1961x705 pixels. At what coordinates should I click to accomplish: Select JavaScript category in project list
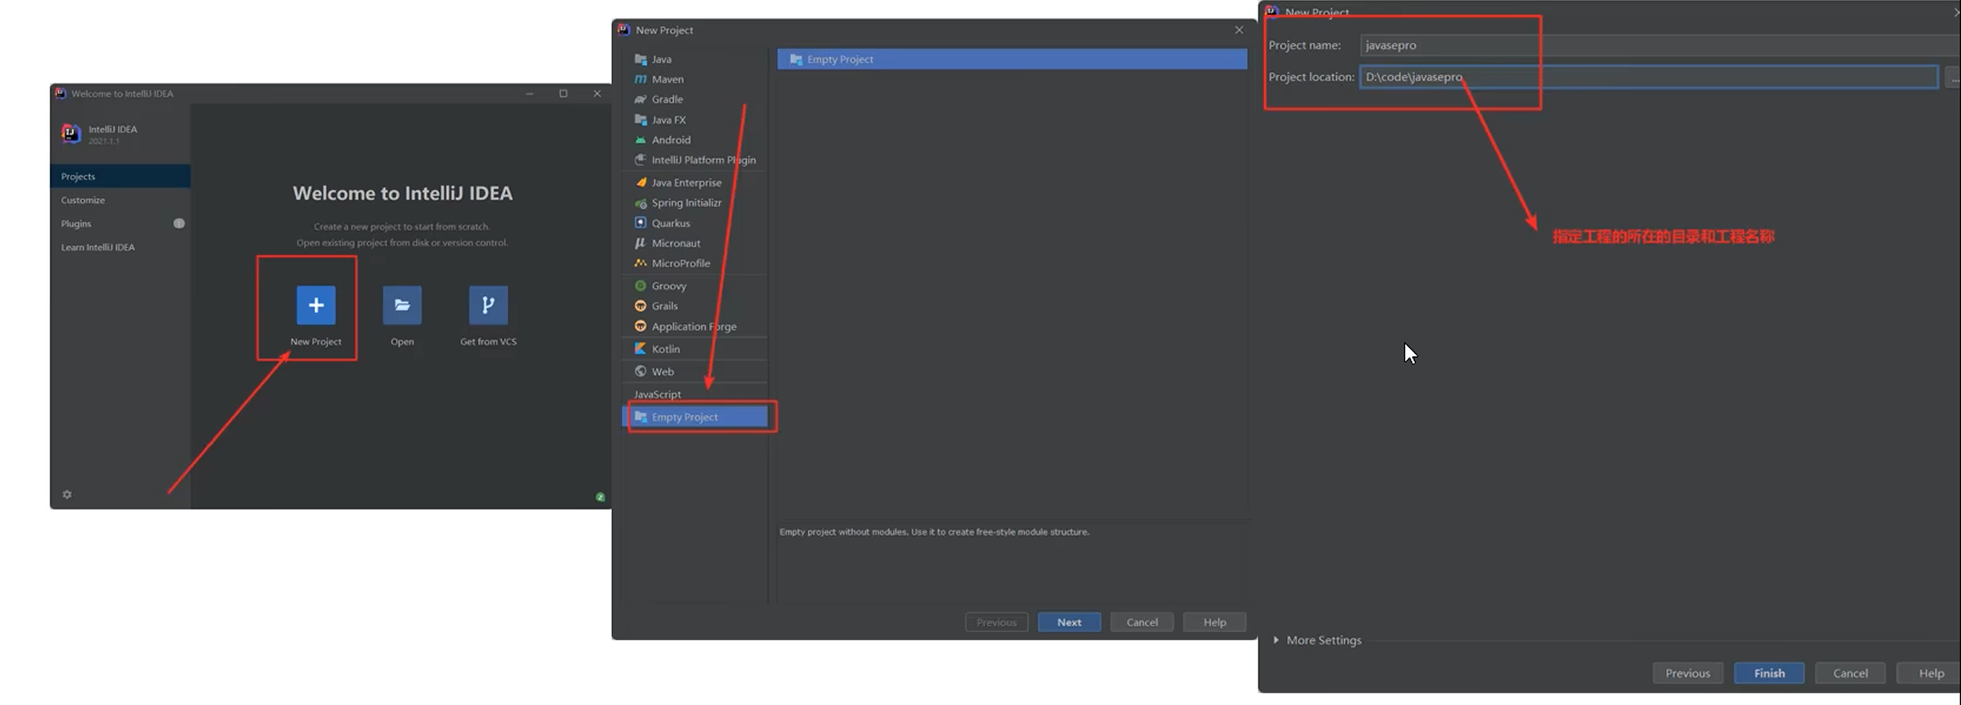click(658, 394)
